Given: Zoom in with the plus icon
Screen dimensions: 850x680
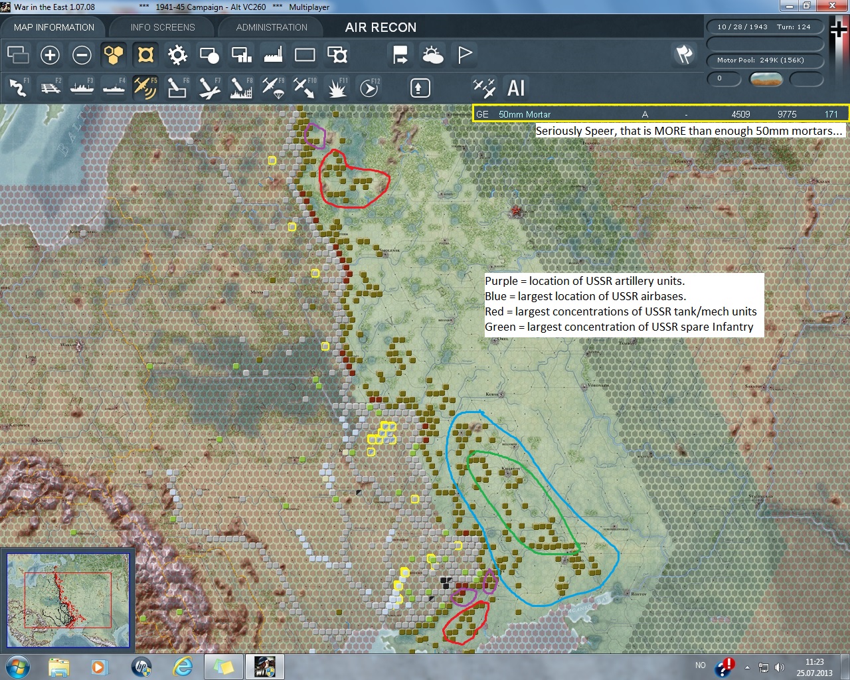Looking at the screenshot, I should point(50,54).
